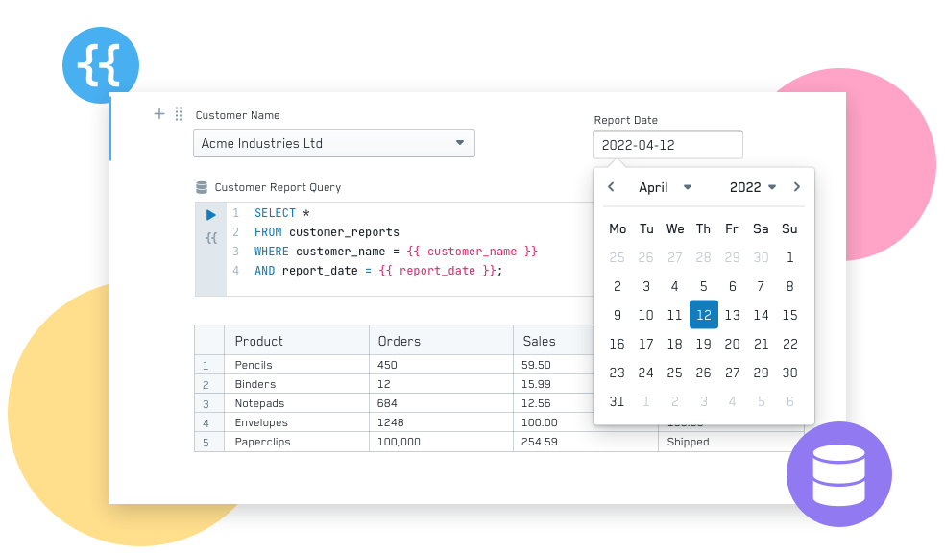Click the Report Date input field

[x=667, y=144]
